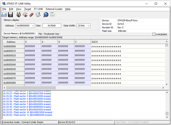This screenshot has width=171, height=125.
Task: Click the horizontal scrollbar thumb
Action: [x=31, y=88]
